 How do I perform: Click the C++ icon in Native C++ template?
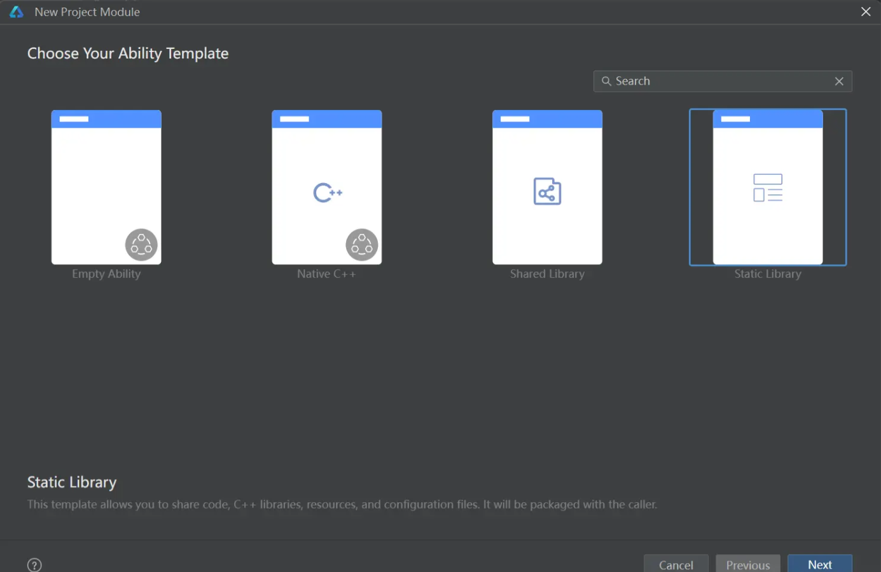328,193
